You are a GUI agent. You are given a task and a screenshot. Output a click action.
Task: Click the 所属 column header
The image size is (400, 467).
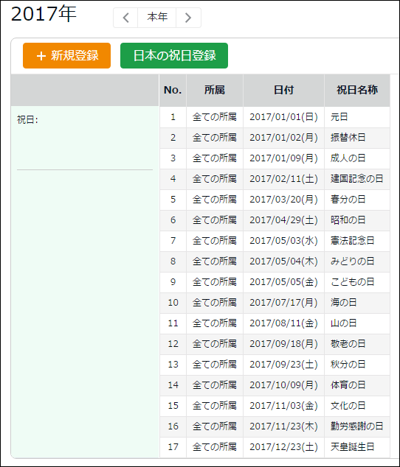pos(215,91)
